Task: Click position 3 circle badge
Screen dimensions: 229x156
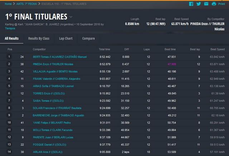Action: [x=9, y=71]
